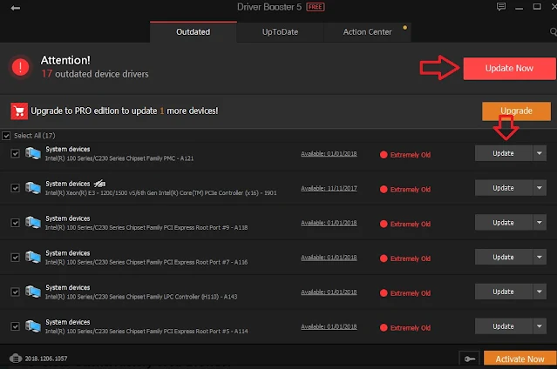Maximize the Driver Booster window
This screenshot has height=369, width=557.
pos(537,7)
